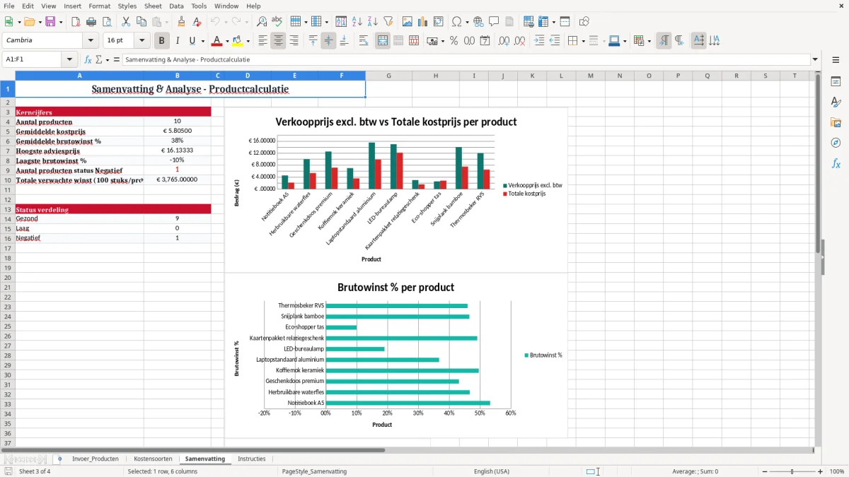Click the Select All corner button
849x477 pixels.
(x=8, y=76)
